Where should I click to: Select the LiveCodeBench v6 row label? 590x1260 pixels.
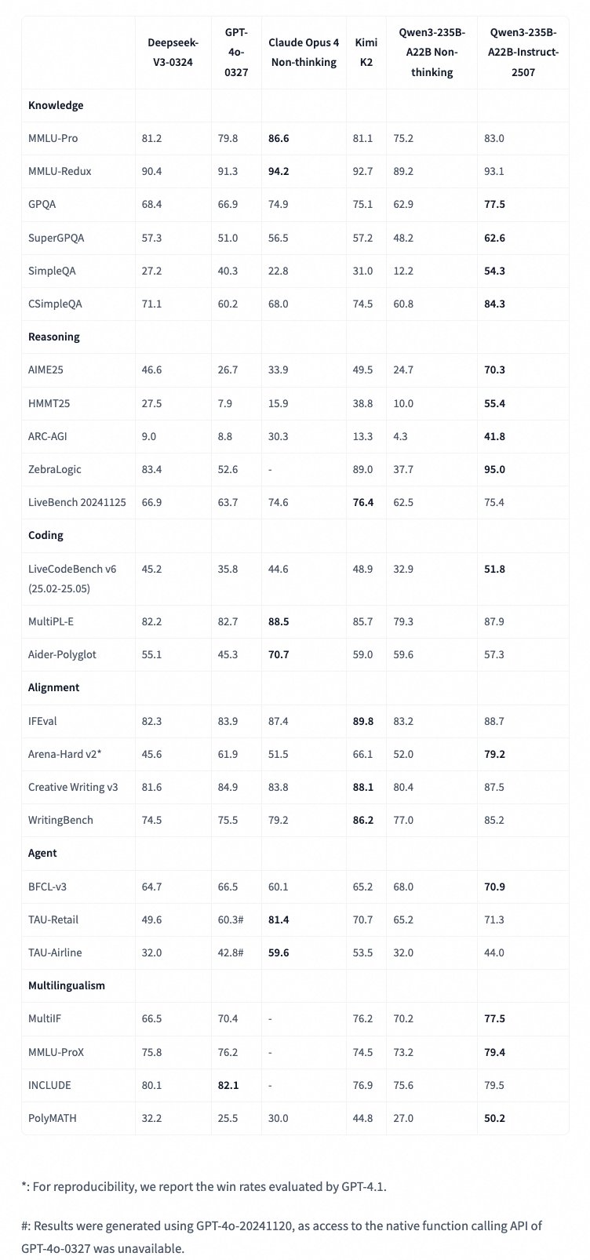(x=72, y=578)
